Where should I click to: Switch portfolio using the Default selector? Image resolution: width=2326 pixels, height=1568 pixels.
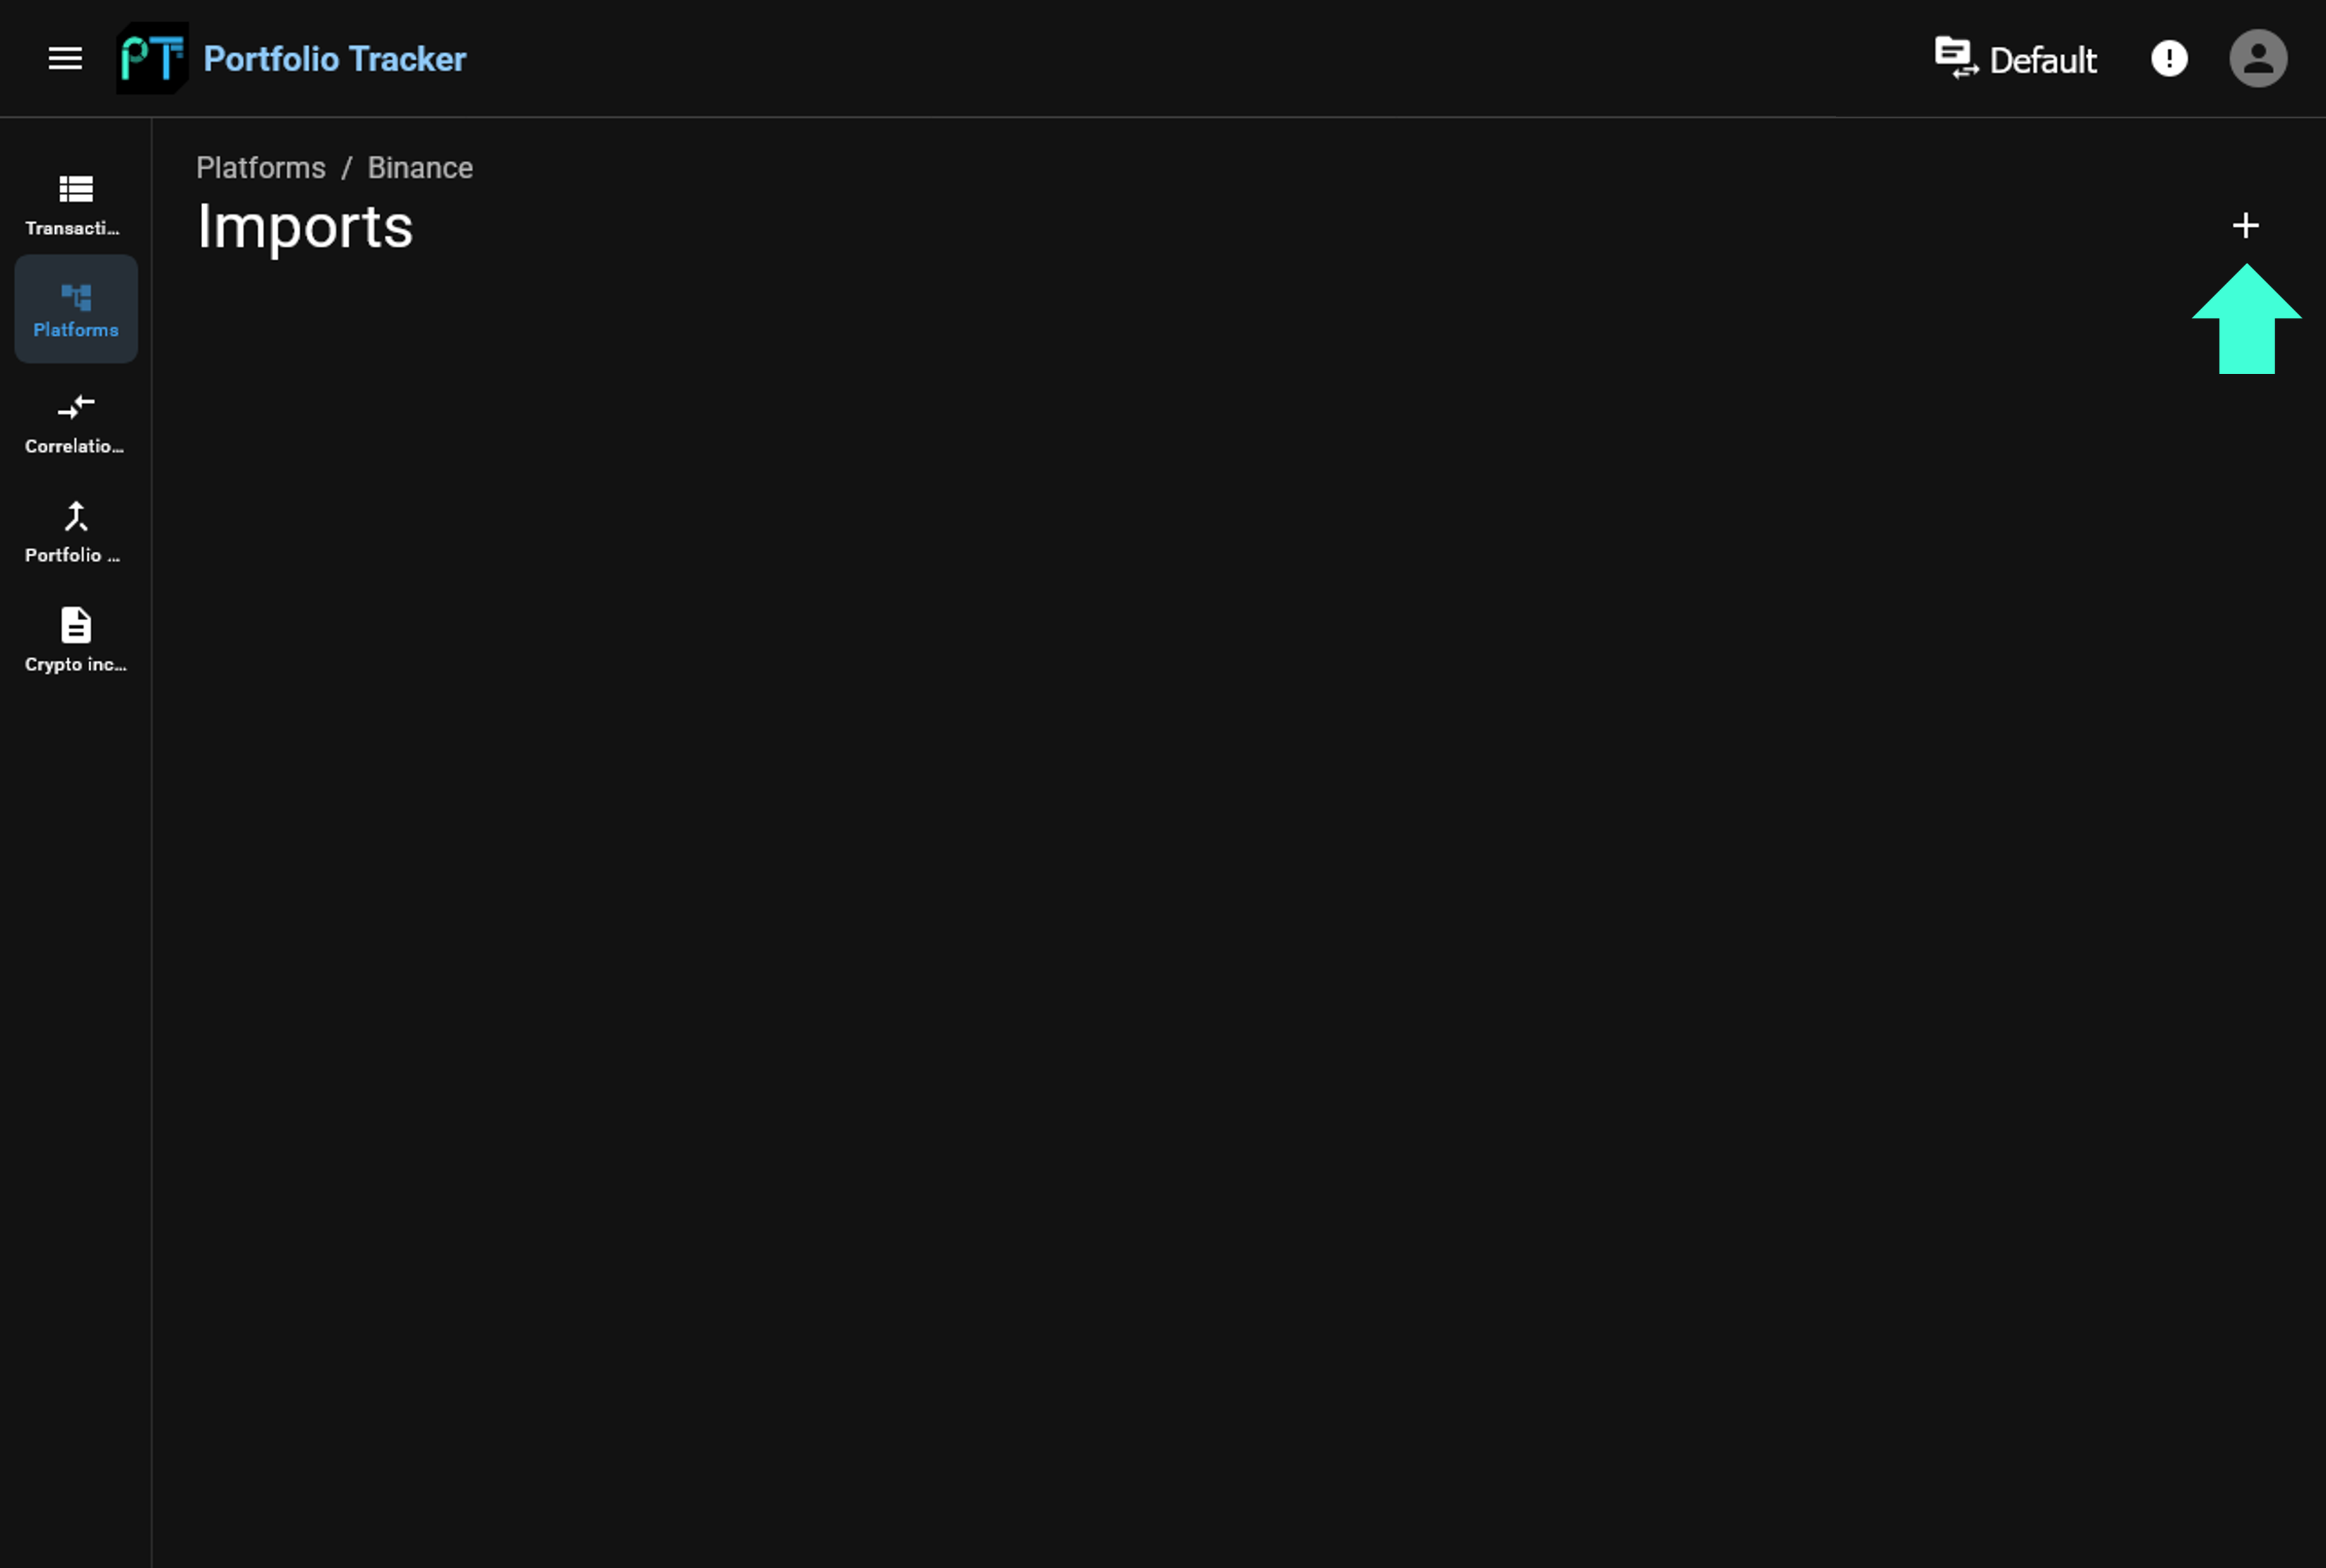coord(2015,59)
